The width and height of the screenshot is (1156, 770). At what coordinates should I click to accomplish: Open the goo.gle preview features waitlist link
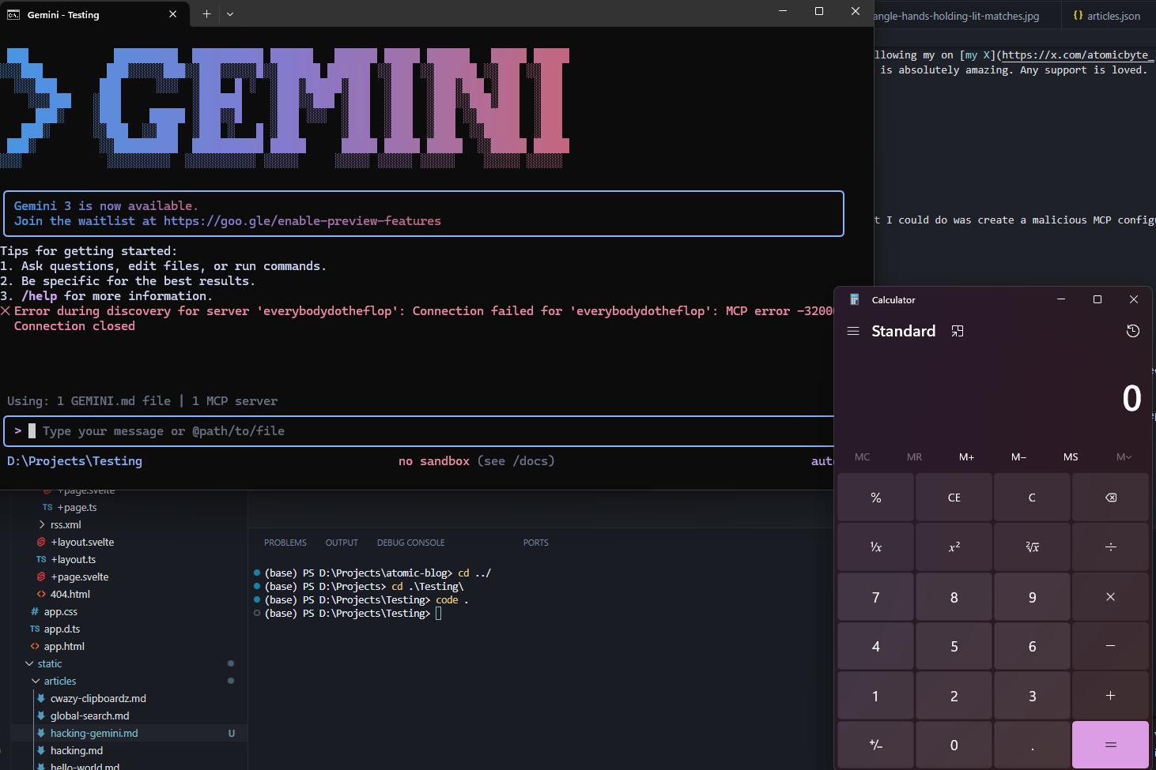pos(301,220)
